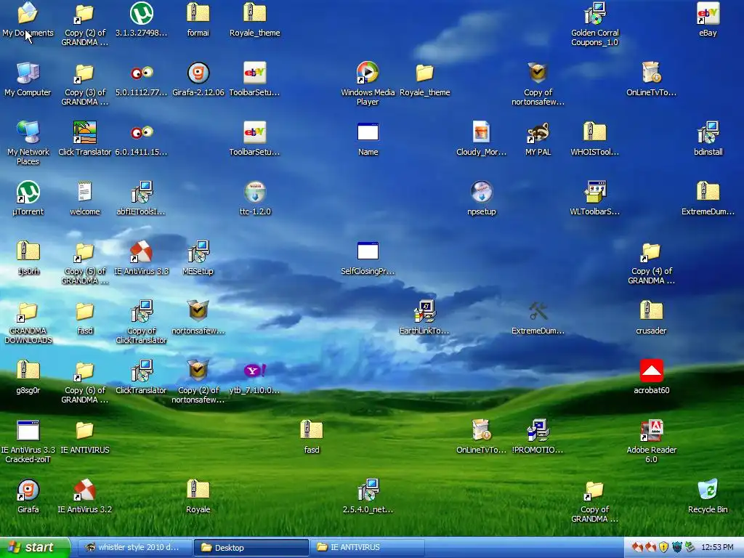Switch to the Desktop taskbar button

click(251, 548)
